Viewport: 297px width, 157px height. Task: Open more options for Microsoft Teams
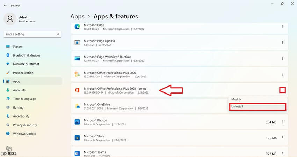point(283,154)
